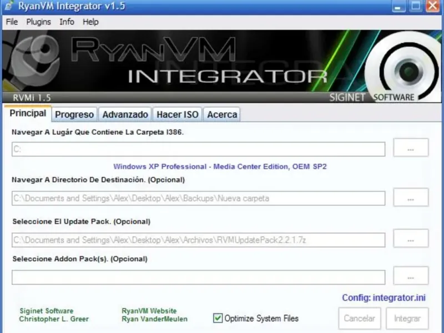The height and width of the screenshot is (333, 444).
Task: Click the 'Christopher L. Greer' text
Action: pyautogui.click(x=54, y=319)
